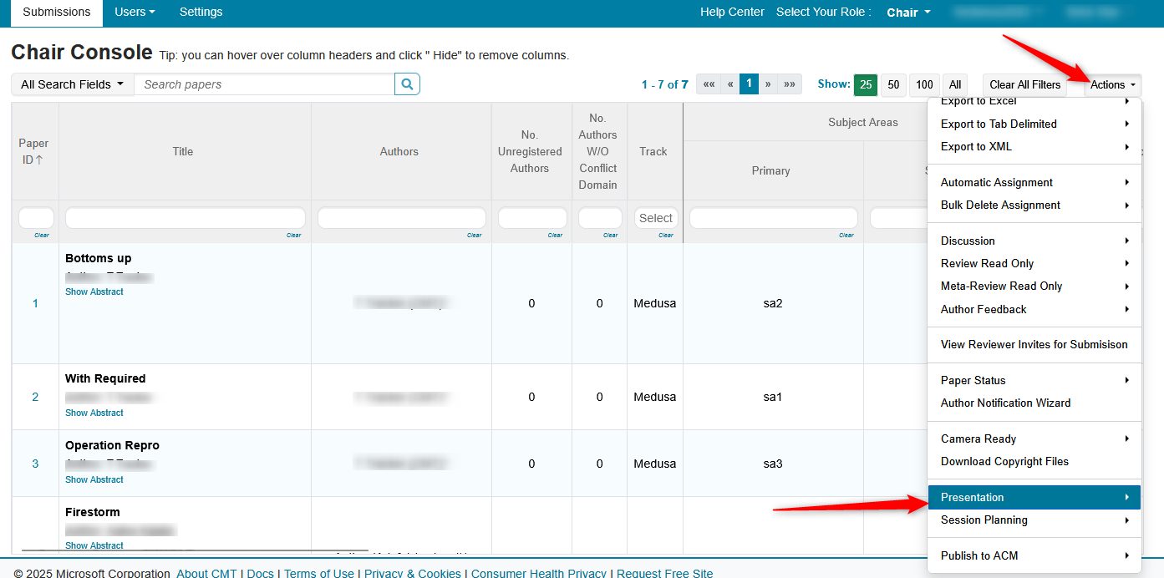Click the next page » arrow
1164x578 pixels.
(768, 84)
